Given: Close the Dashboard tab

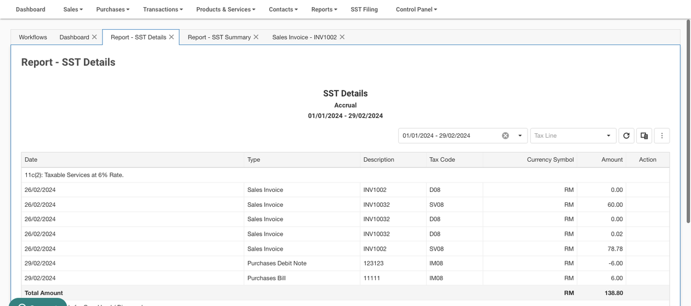Looking at the screenshot, I should (94, 37).
